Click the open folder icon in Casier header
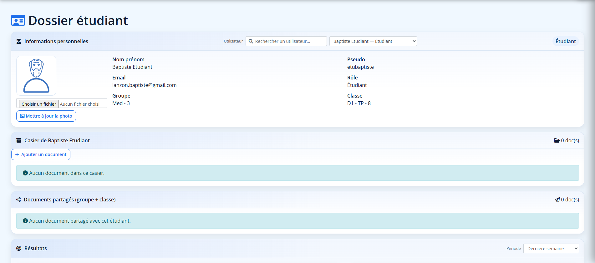 [x=557, y=140]
